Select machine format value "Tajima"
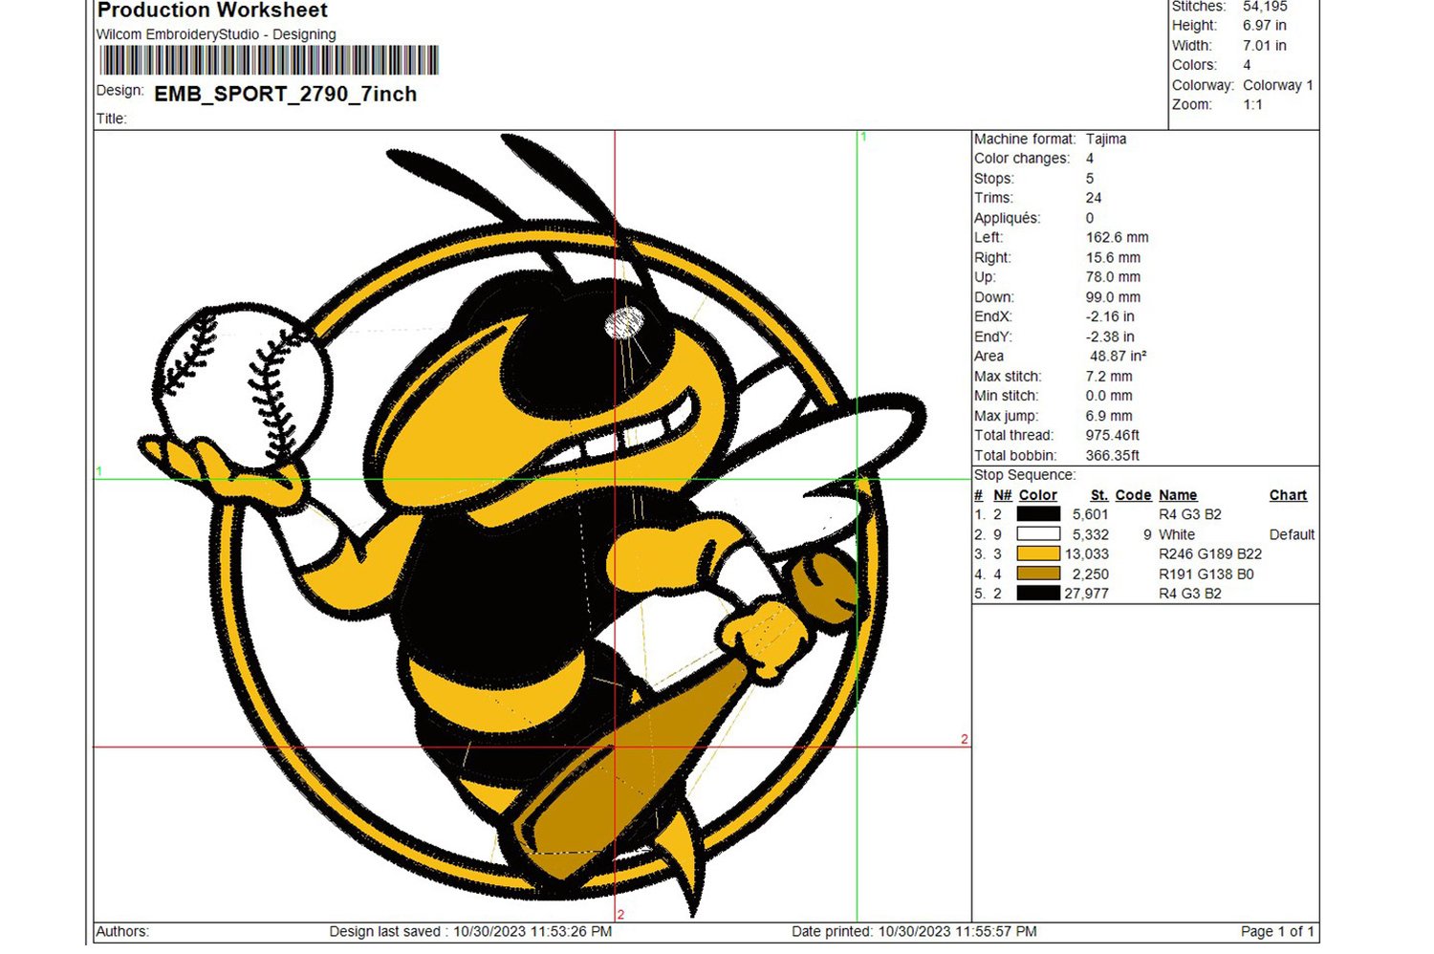Image resolution: width=1434 pixels, height=954 pixels. point(1106,139)
